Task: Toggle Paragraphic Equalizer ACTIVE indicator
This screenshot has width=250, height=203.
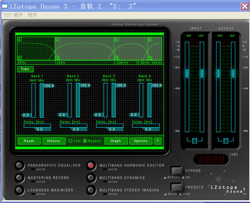Action: click(33, 169)
